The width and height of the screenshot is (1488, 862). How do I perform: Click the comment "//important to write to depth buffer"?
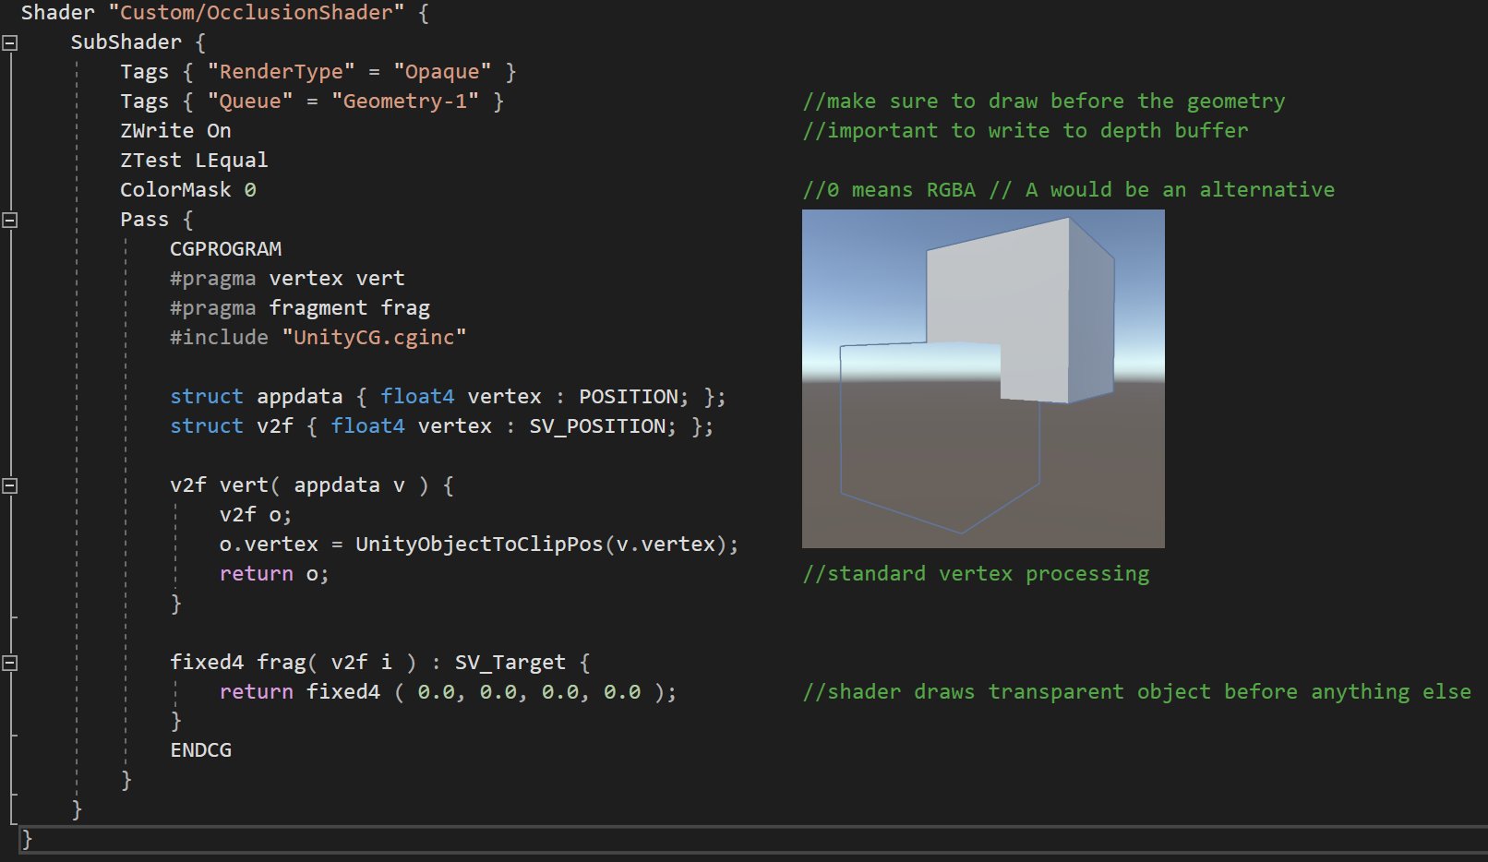pyautogui.click(x=1026, y=131)
